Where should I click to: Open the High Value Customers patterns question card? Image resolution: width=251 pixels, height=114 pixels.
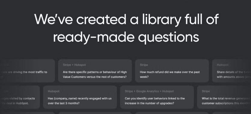pos(95,71)
